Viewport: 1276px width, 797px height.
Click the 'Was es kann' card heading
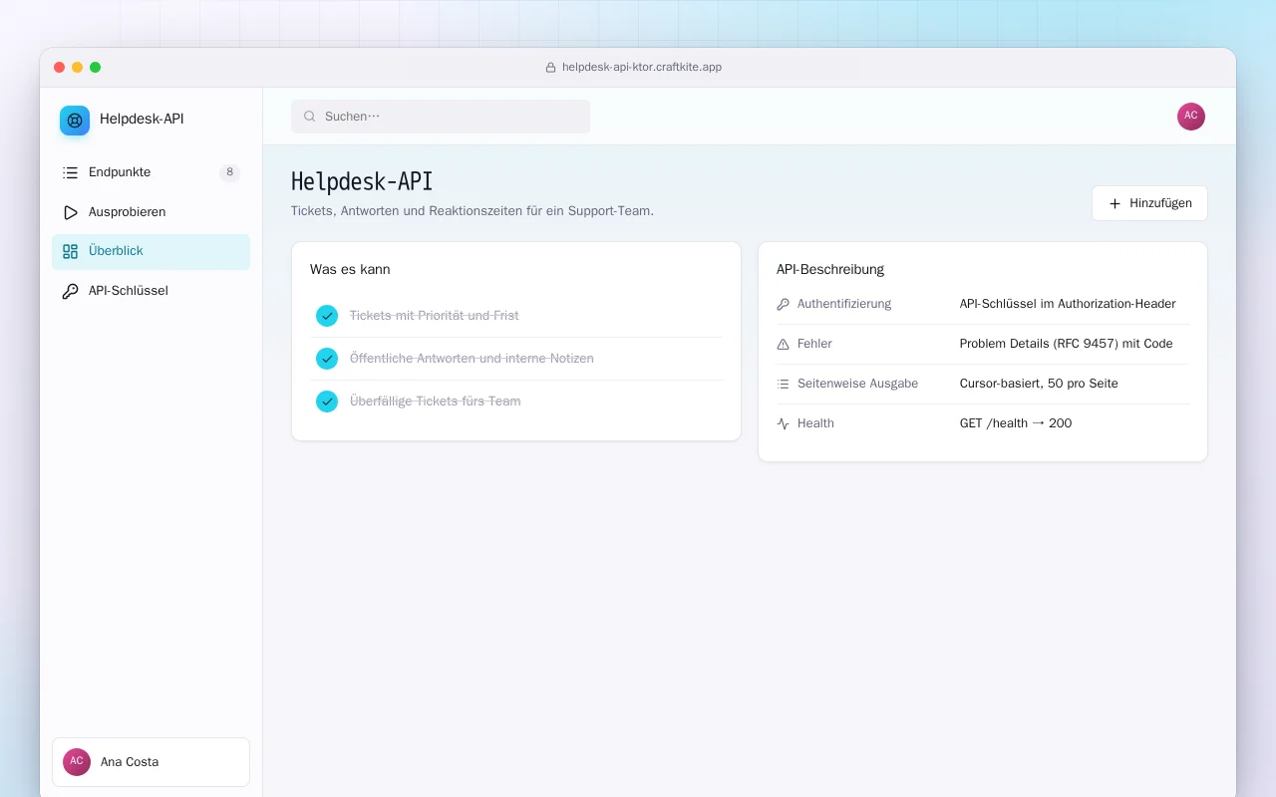pos(350,270)
